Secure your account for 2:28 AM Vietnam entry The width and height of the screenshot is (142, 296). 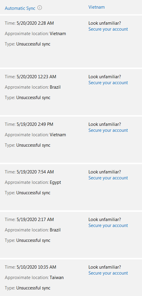[x=108, y=29]
